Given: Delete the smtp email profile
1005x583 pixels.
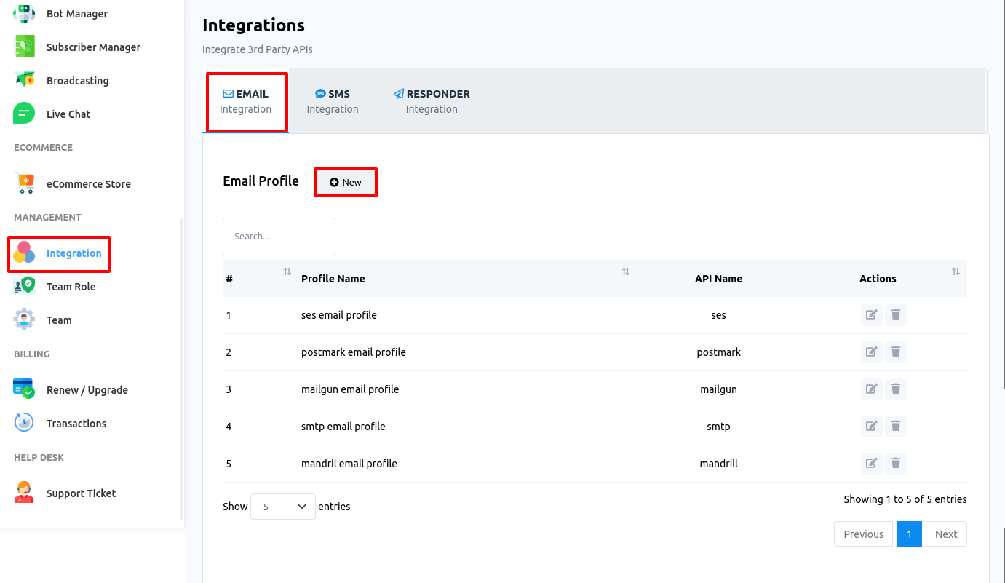Looking at the screenshot, I should point(896,426).
